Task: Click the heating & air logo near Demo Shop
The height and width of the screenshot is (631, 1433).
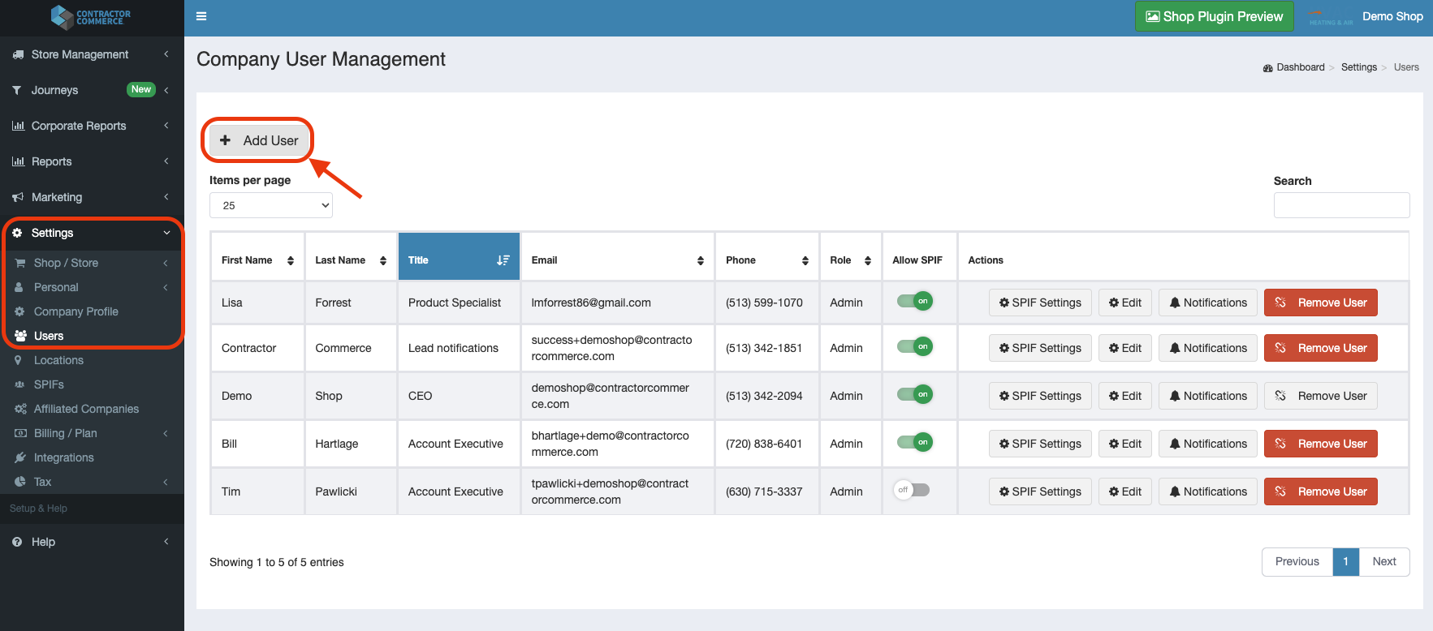Action: pos(1332,17)
